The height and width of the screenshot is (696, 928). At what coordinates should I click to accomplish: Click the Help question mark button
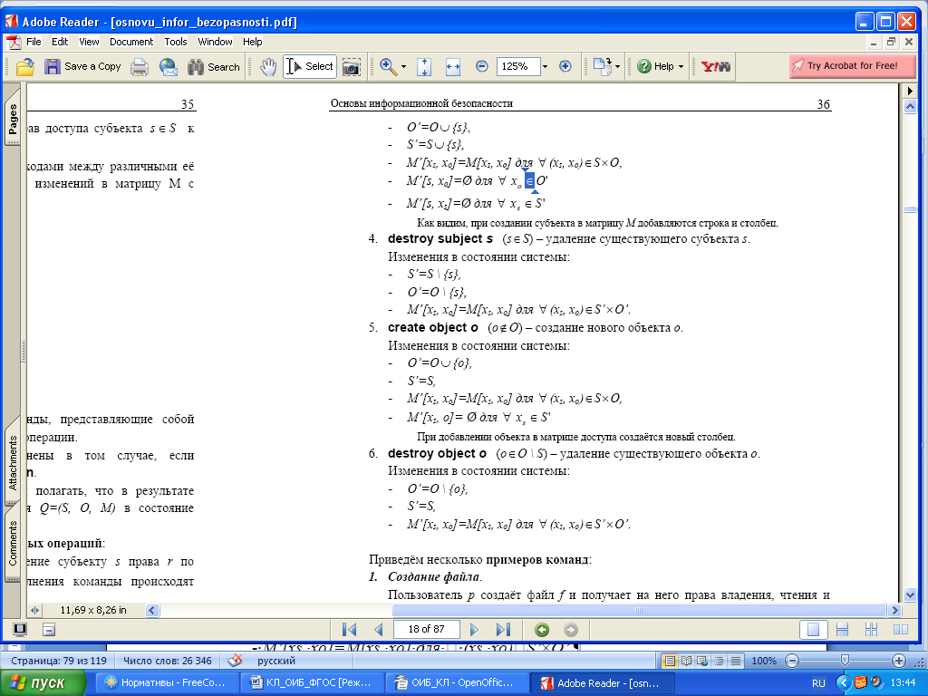click(x=655, y=66)
